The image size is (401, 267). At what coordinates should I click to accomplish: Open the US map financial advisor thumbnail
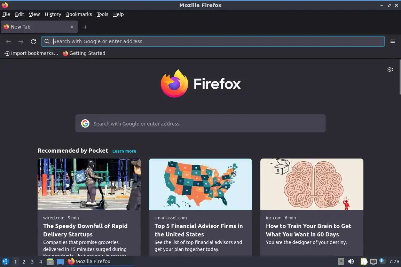tap(200, 184)
